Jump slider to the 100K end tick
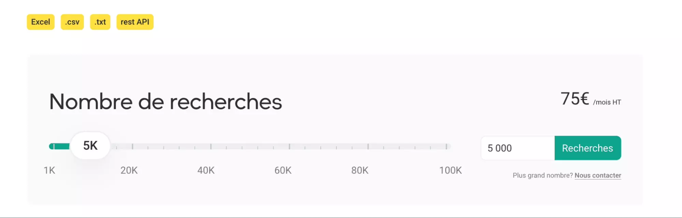682x218 pixels. 446,147
